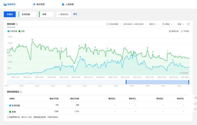Expand the 自定义 date range dropdown
This screenshot has width=197, height=125.
pyautogui.click(x=153, y=24)
